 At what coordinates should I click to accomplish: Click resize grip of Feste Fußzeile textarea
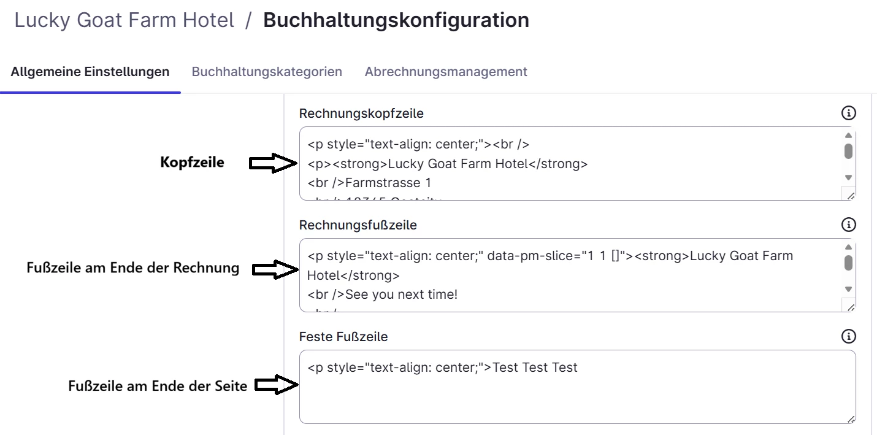(850, 418)
